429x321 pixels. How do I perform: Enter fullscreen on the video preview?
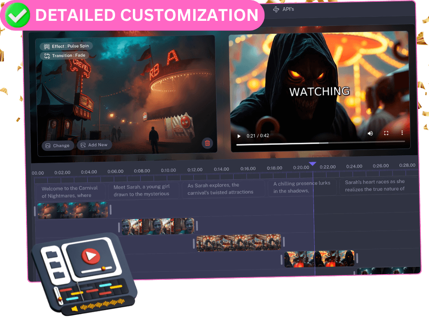(x=386, y=133)
